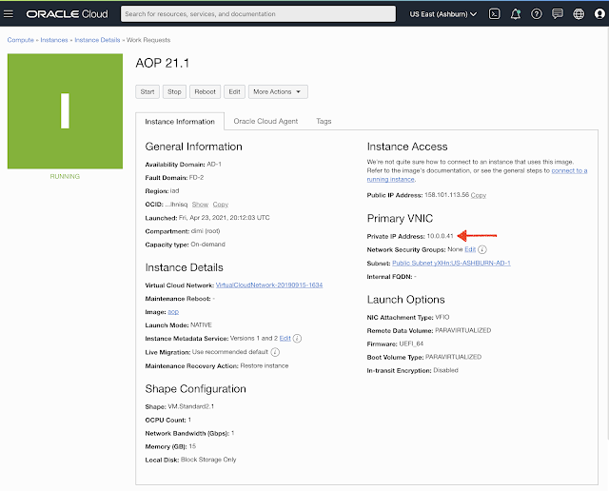Click the Firmware value UEFI_64

[411, 344]
